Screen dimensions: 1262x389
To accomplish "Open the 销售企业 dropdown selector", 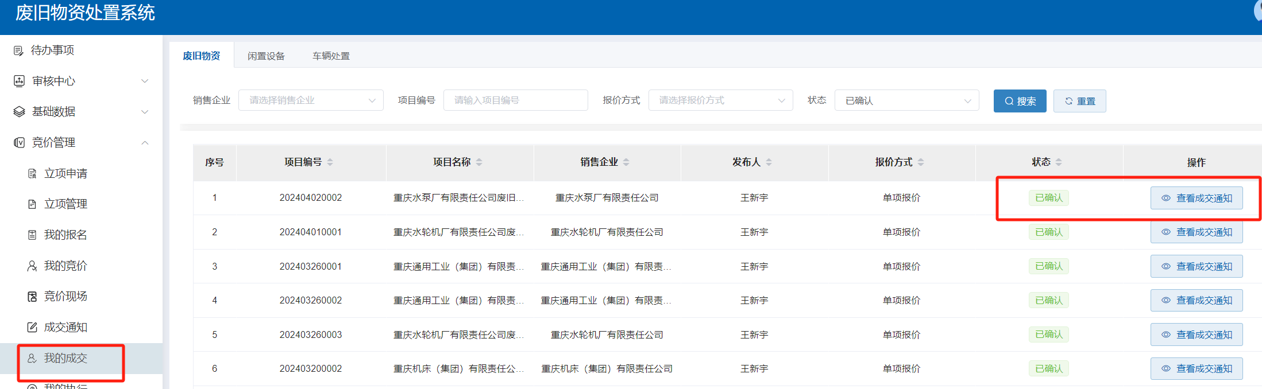I will click(311, 100).
